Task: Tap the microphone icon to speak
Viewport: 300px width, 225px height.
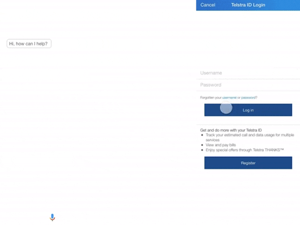Action: (52, 217)
